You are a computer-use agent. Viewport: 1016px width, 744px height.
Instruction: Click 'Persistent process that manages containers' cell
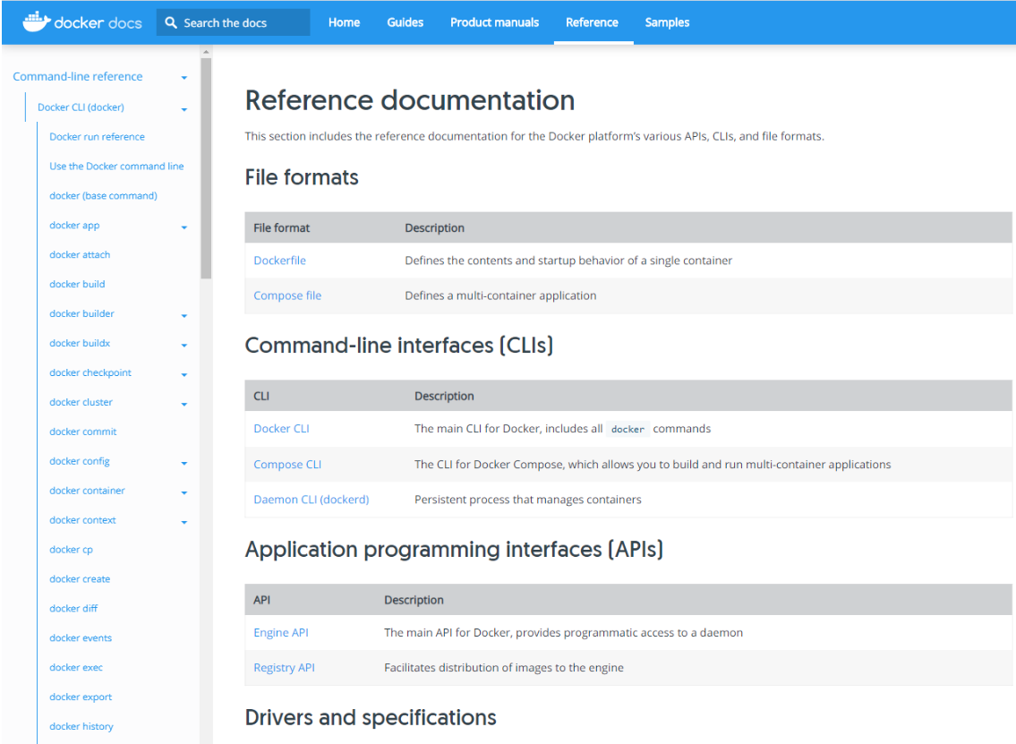coord(527,500)
